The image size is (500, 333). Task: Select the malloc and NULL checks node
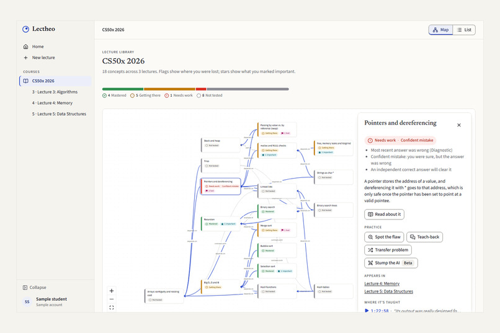tap(277, 151)
